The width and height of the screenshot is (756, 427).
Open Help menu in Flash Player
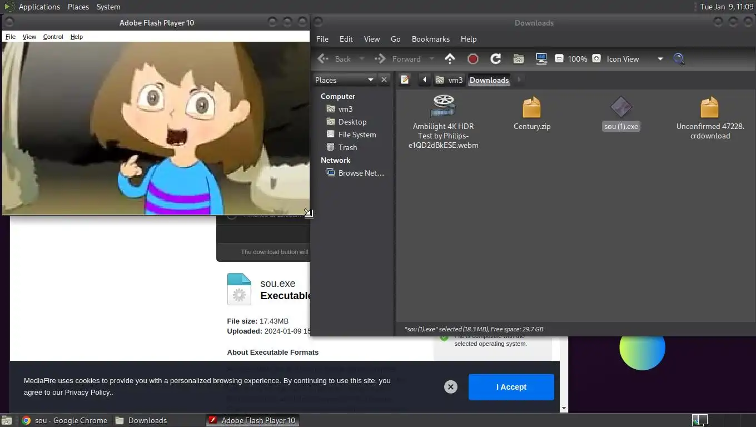click(x=77, y=37)
